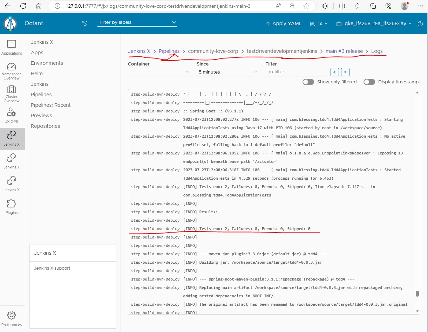Open the Plugins puzzle icon
The image size is (428, 332).
point(12,207)
